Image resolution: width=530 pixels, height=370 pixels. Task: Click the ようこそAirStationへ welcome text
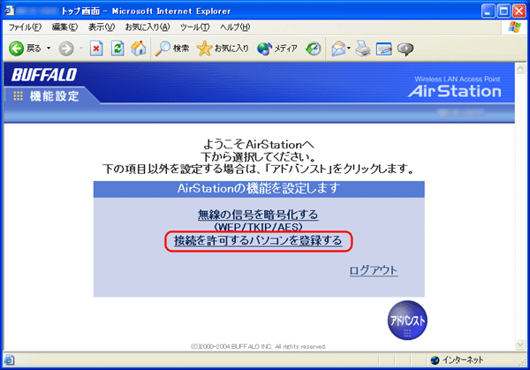(x=259, y=145)
